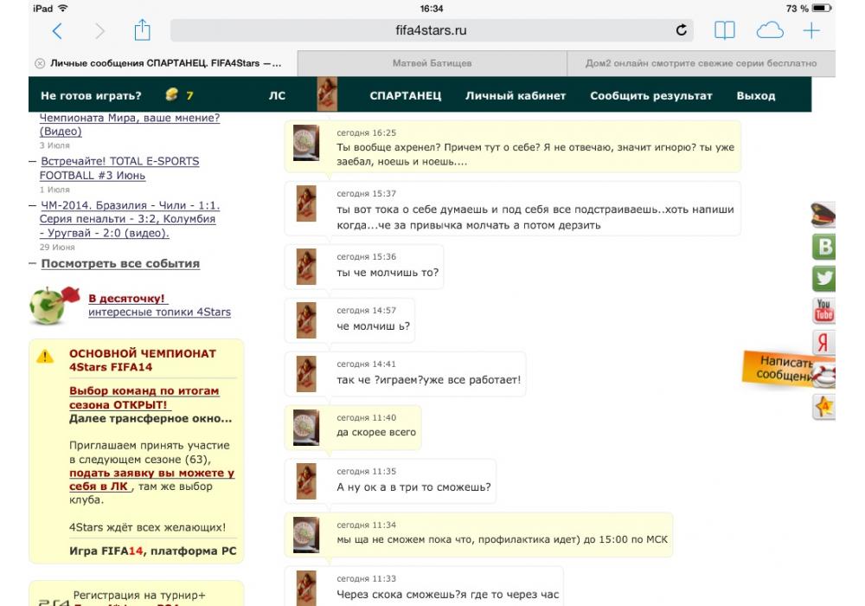Click Сообщить результат

tap(651, 95)
